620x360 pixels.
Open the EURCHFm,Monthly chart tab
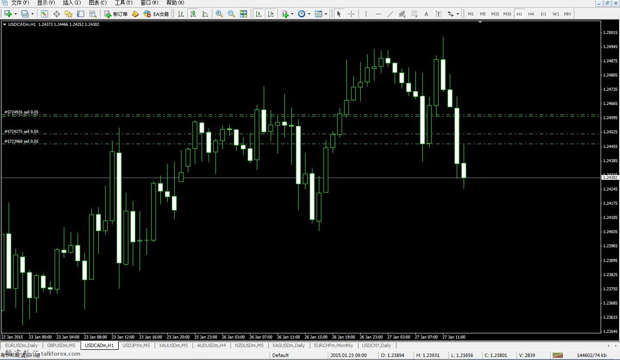tap(333, 345)
